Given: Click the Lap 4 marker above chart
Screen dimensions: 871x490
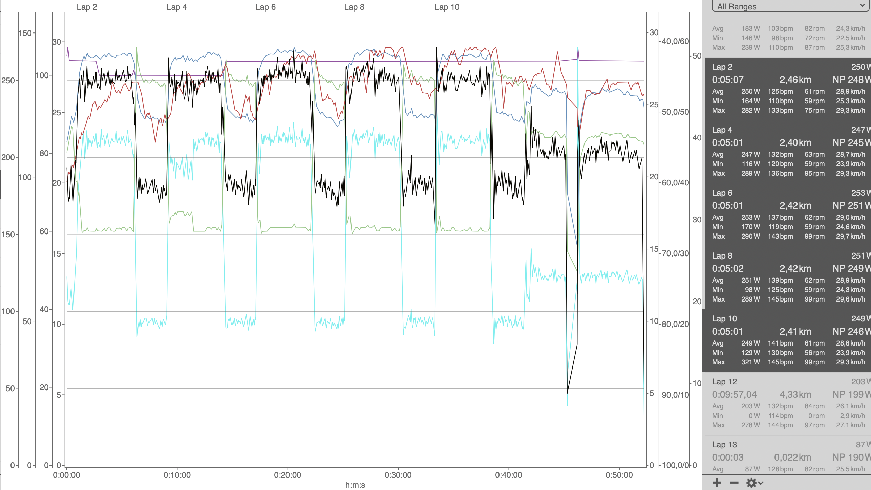Looking at the screenshot, I should [176, 7].
